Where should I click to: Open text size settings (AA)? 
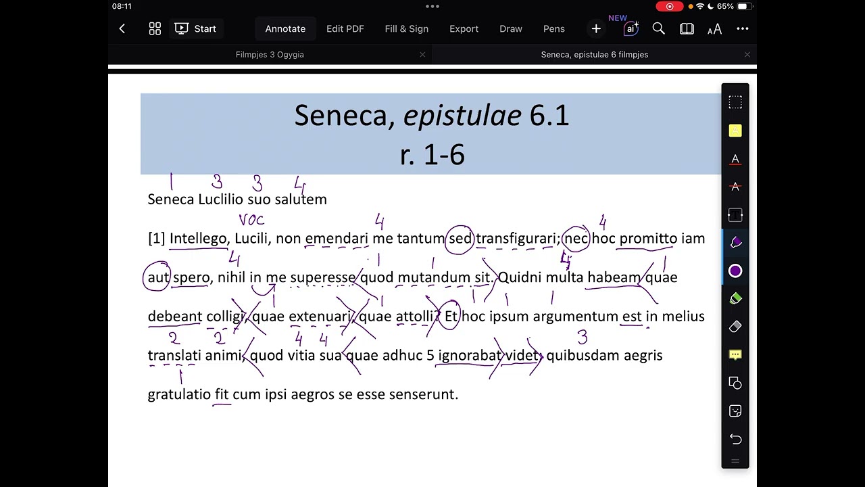click(x=714, y=28)
